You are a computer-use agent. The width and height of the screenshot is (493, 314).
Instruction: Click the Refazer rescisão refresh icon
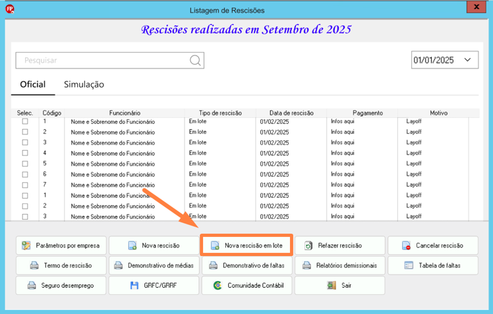click(x=308, y=246)
